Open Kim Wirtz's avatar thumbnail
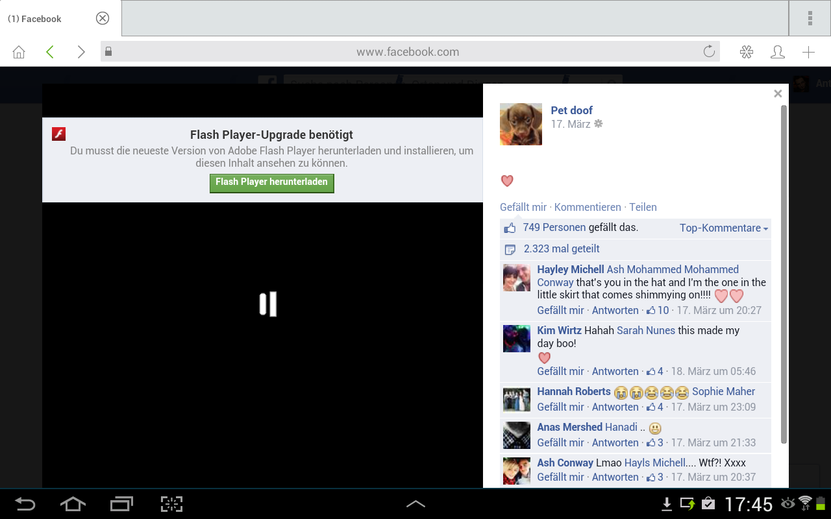The width and height of the screenshot is (831, 519). 517,339
